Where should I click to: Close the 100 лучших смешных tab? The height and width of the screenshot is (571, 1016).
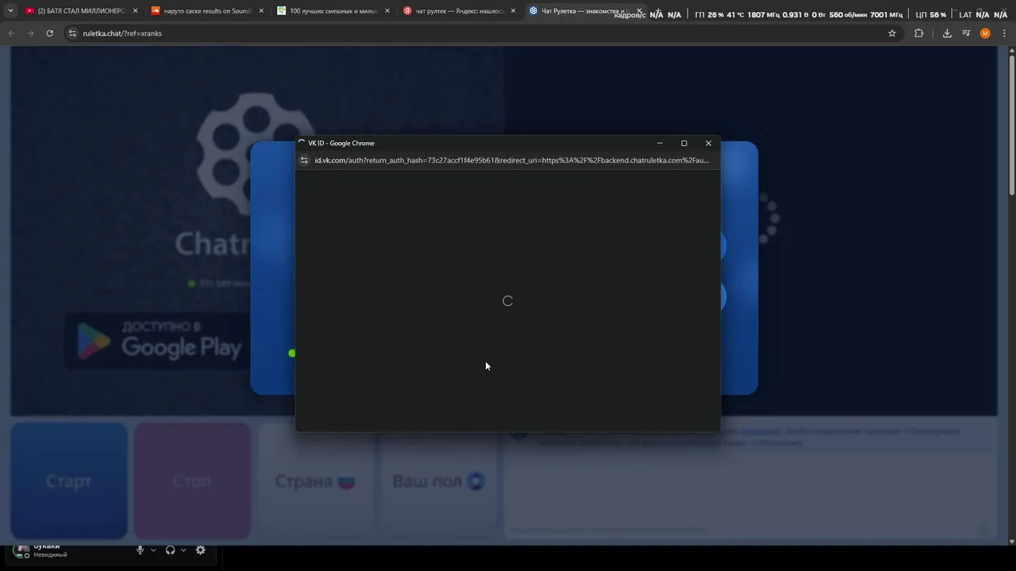pyautogui.click(x=387, y=11)
